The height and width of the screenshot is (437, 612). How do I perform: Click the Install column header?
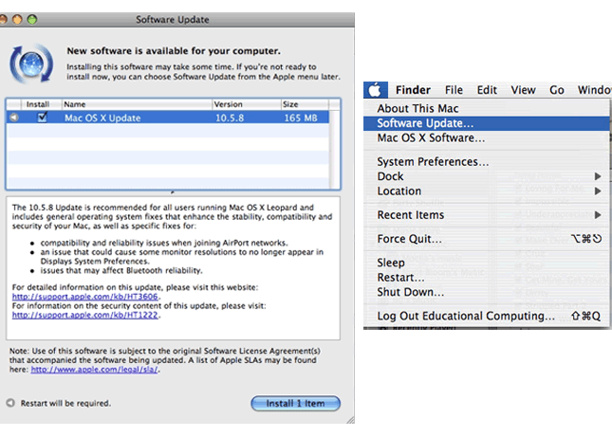pyautogui.click(x=42, y=104)
